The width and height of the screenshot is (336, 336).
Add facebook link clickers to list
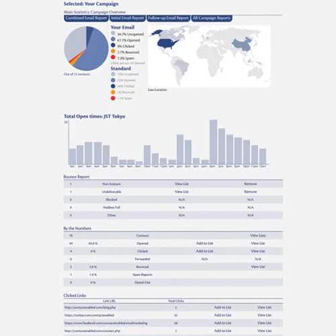click(222, 323)
